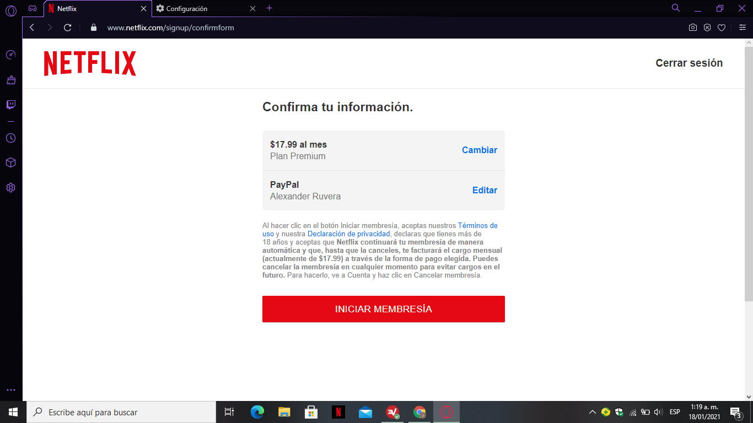Launch Google Chrome from the taskbar
The height and width of the screenshot is (423, 753).
tap(419, 412)
